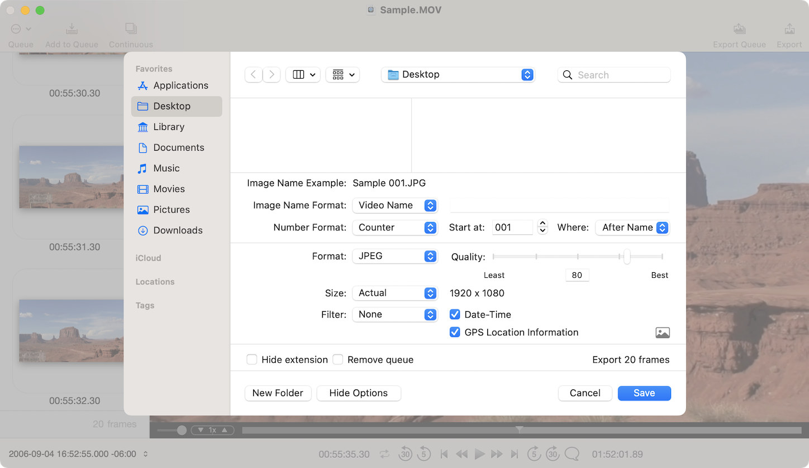Select the frame thumbnail at 00:55:32.30
Viewport: 809px width, 468px height.
coord(72,331)
